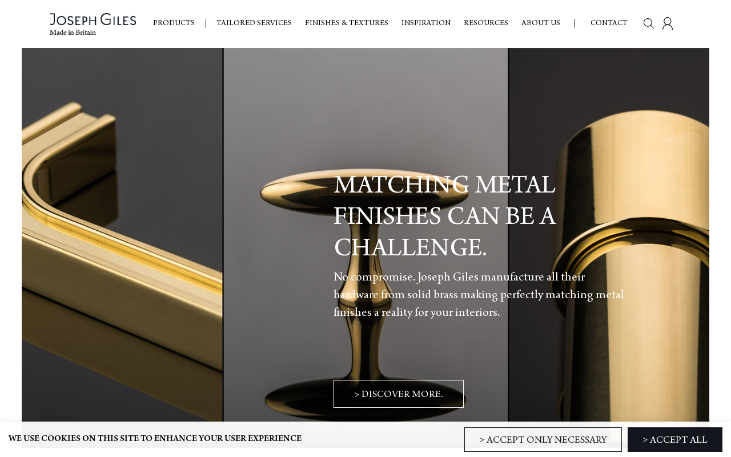Click the user account icon
This screenshot has height=457, width=731.
pyautogui.click(x=668, y=23)
